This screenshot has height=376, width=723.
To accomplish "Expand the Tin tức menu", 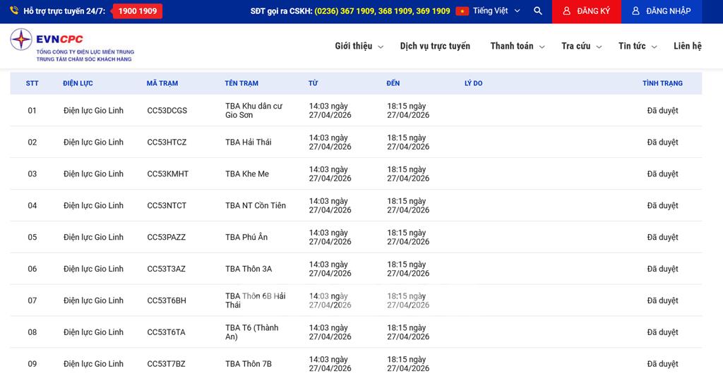I will point(638,46).
